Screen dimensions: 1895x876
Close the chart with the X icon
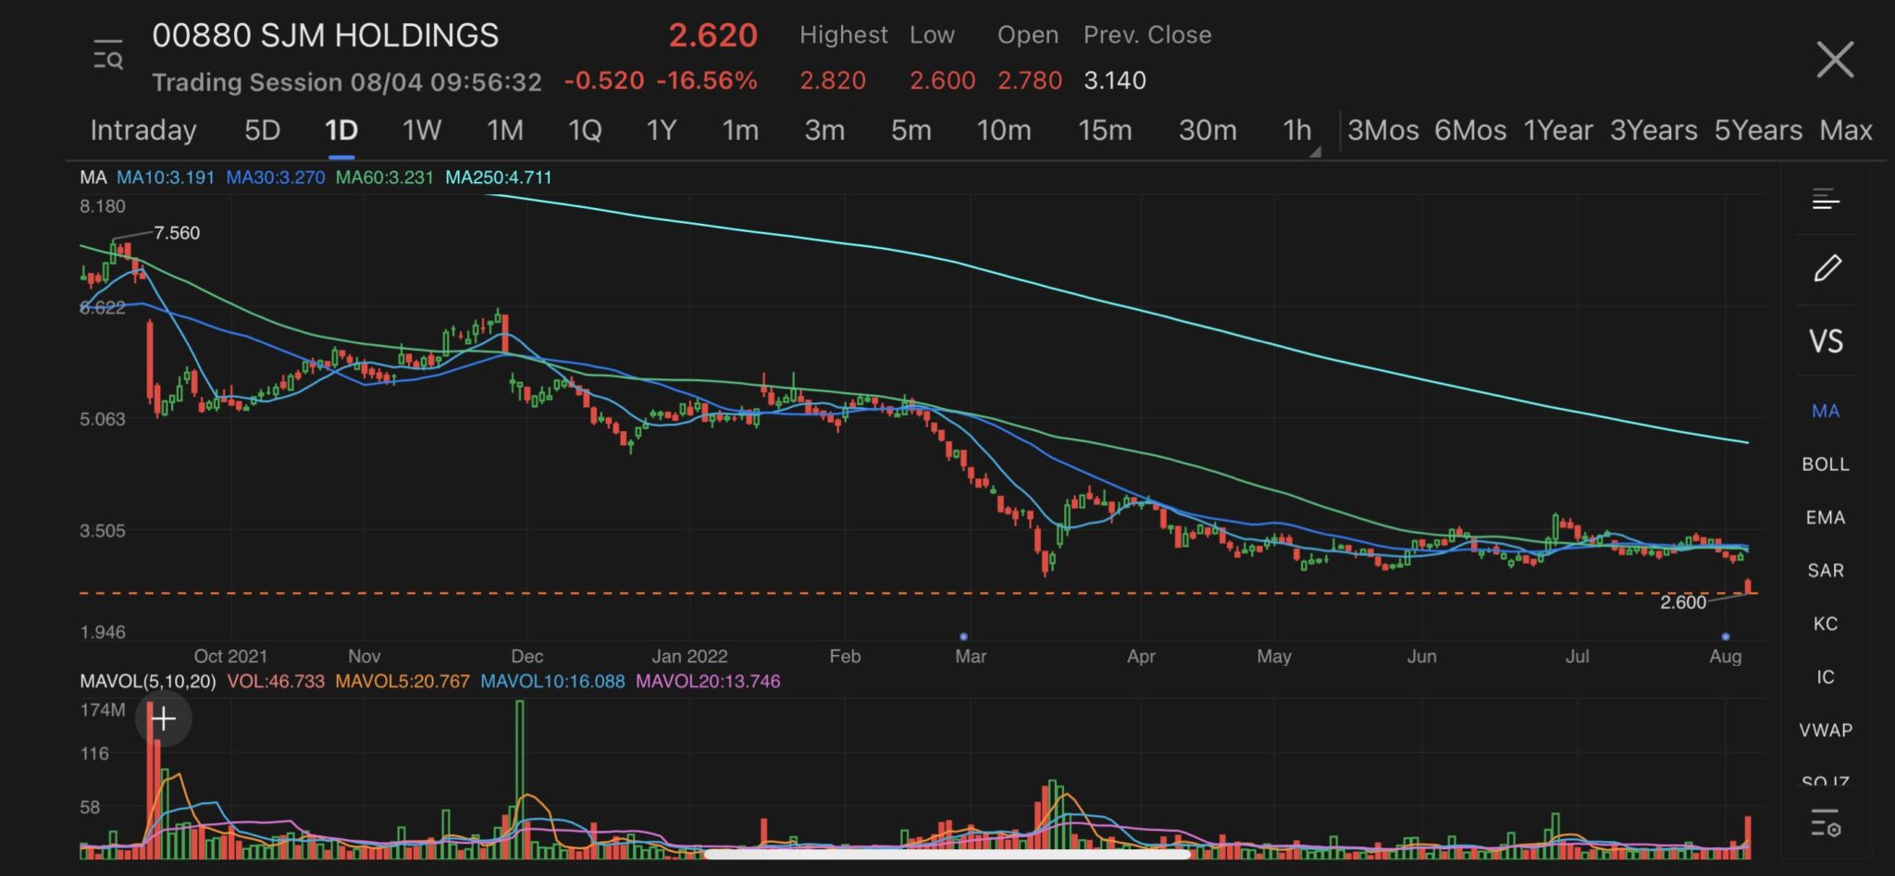(x=1834, y=60)
